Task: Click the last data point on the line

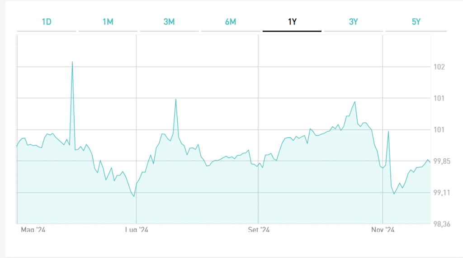Action: pyautogui.click(x=430, y=162)
